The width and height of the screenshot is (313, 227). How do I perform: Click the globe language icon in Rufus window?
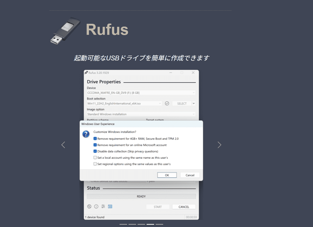89,206
